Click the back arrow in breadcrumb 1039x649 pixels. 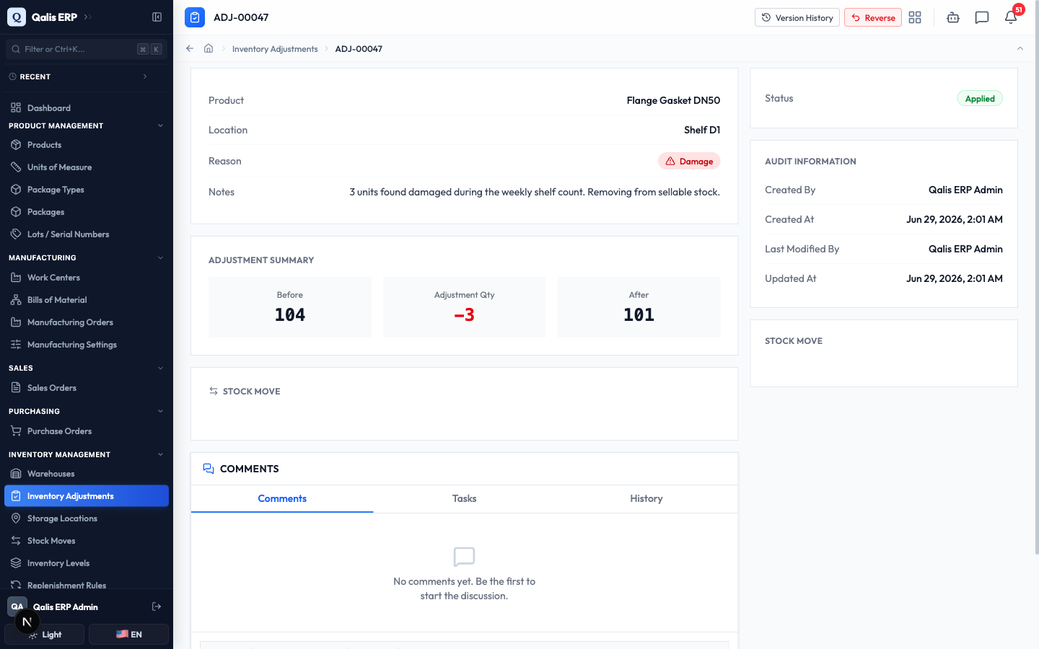tap(190, 48)
